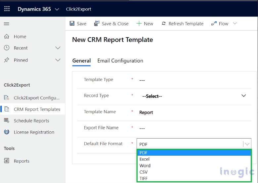Click the Save & Close icon

pyautogui.click(x=97, y=23)
